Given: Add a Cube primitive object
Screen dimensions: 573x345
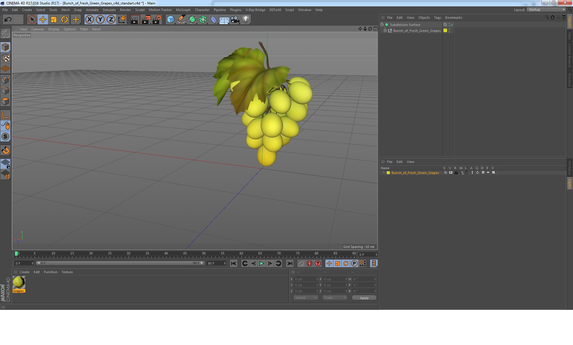Looking at the screenshot, I should (x=170, y=20).
